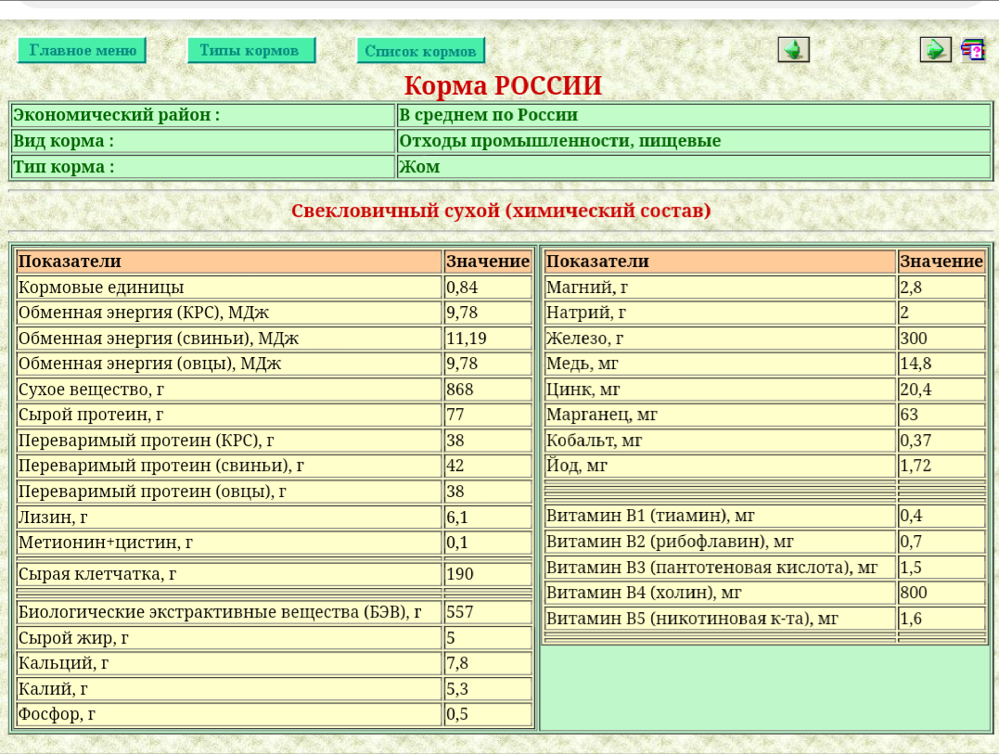Open the Главное меню button
The image size is (999, 754).
tap(83, 50)
